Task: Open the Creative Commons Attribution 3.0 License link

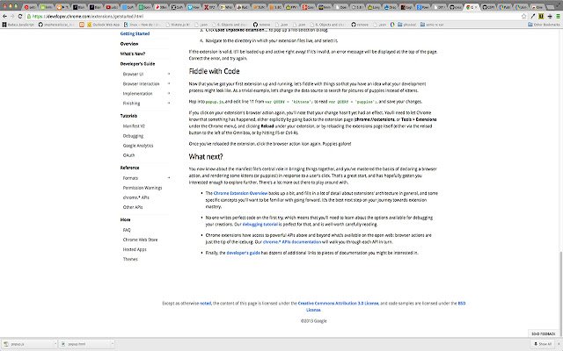Action: (x=338, y=303)
